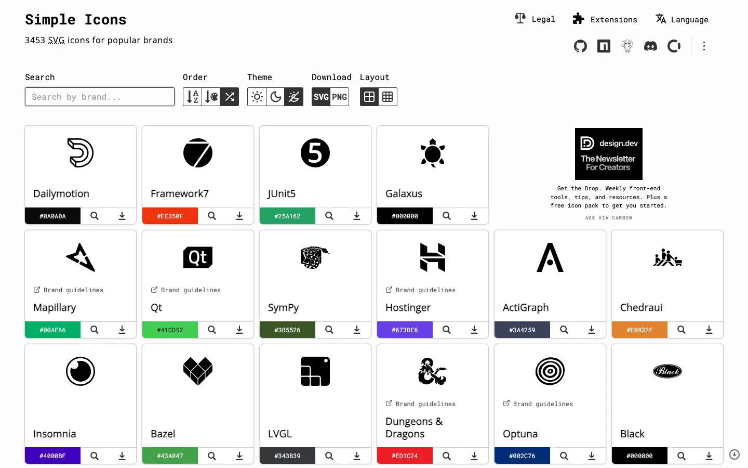Viewport: 748px width, 468px height.
Task: Switch to random order
Action: point(230,97)
